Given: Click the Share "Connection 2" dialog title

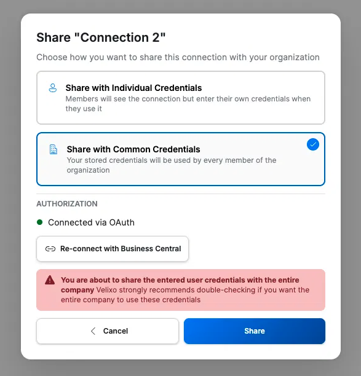Looking at the screenshot, I should click(x=101, y=37).
